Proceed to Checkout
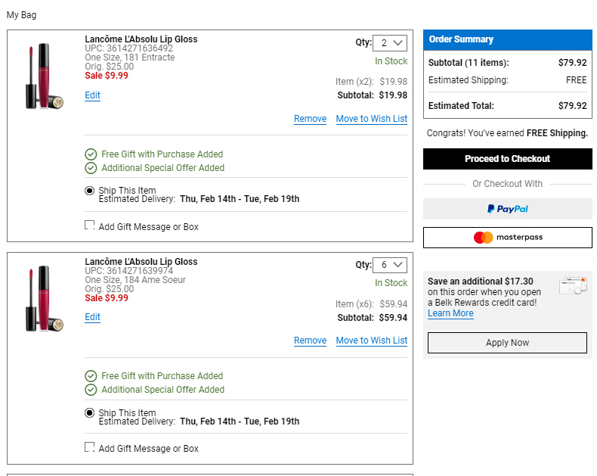 point(508,159)
